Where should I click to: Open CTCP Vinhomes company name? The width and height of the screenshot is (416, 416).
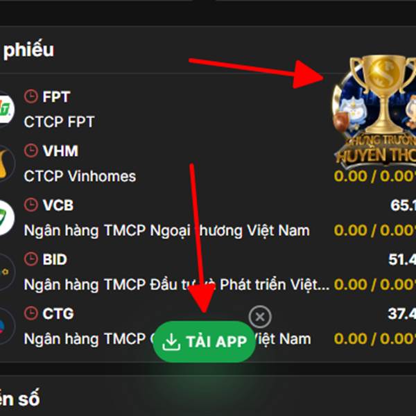click(80, 176)
